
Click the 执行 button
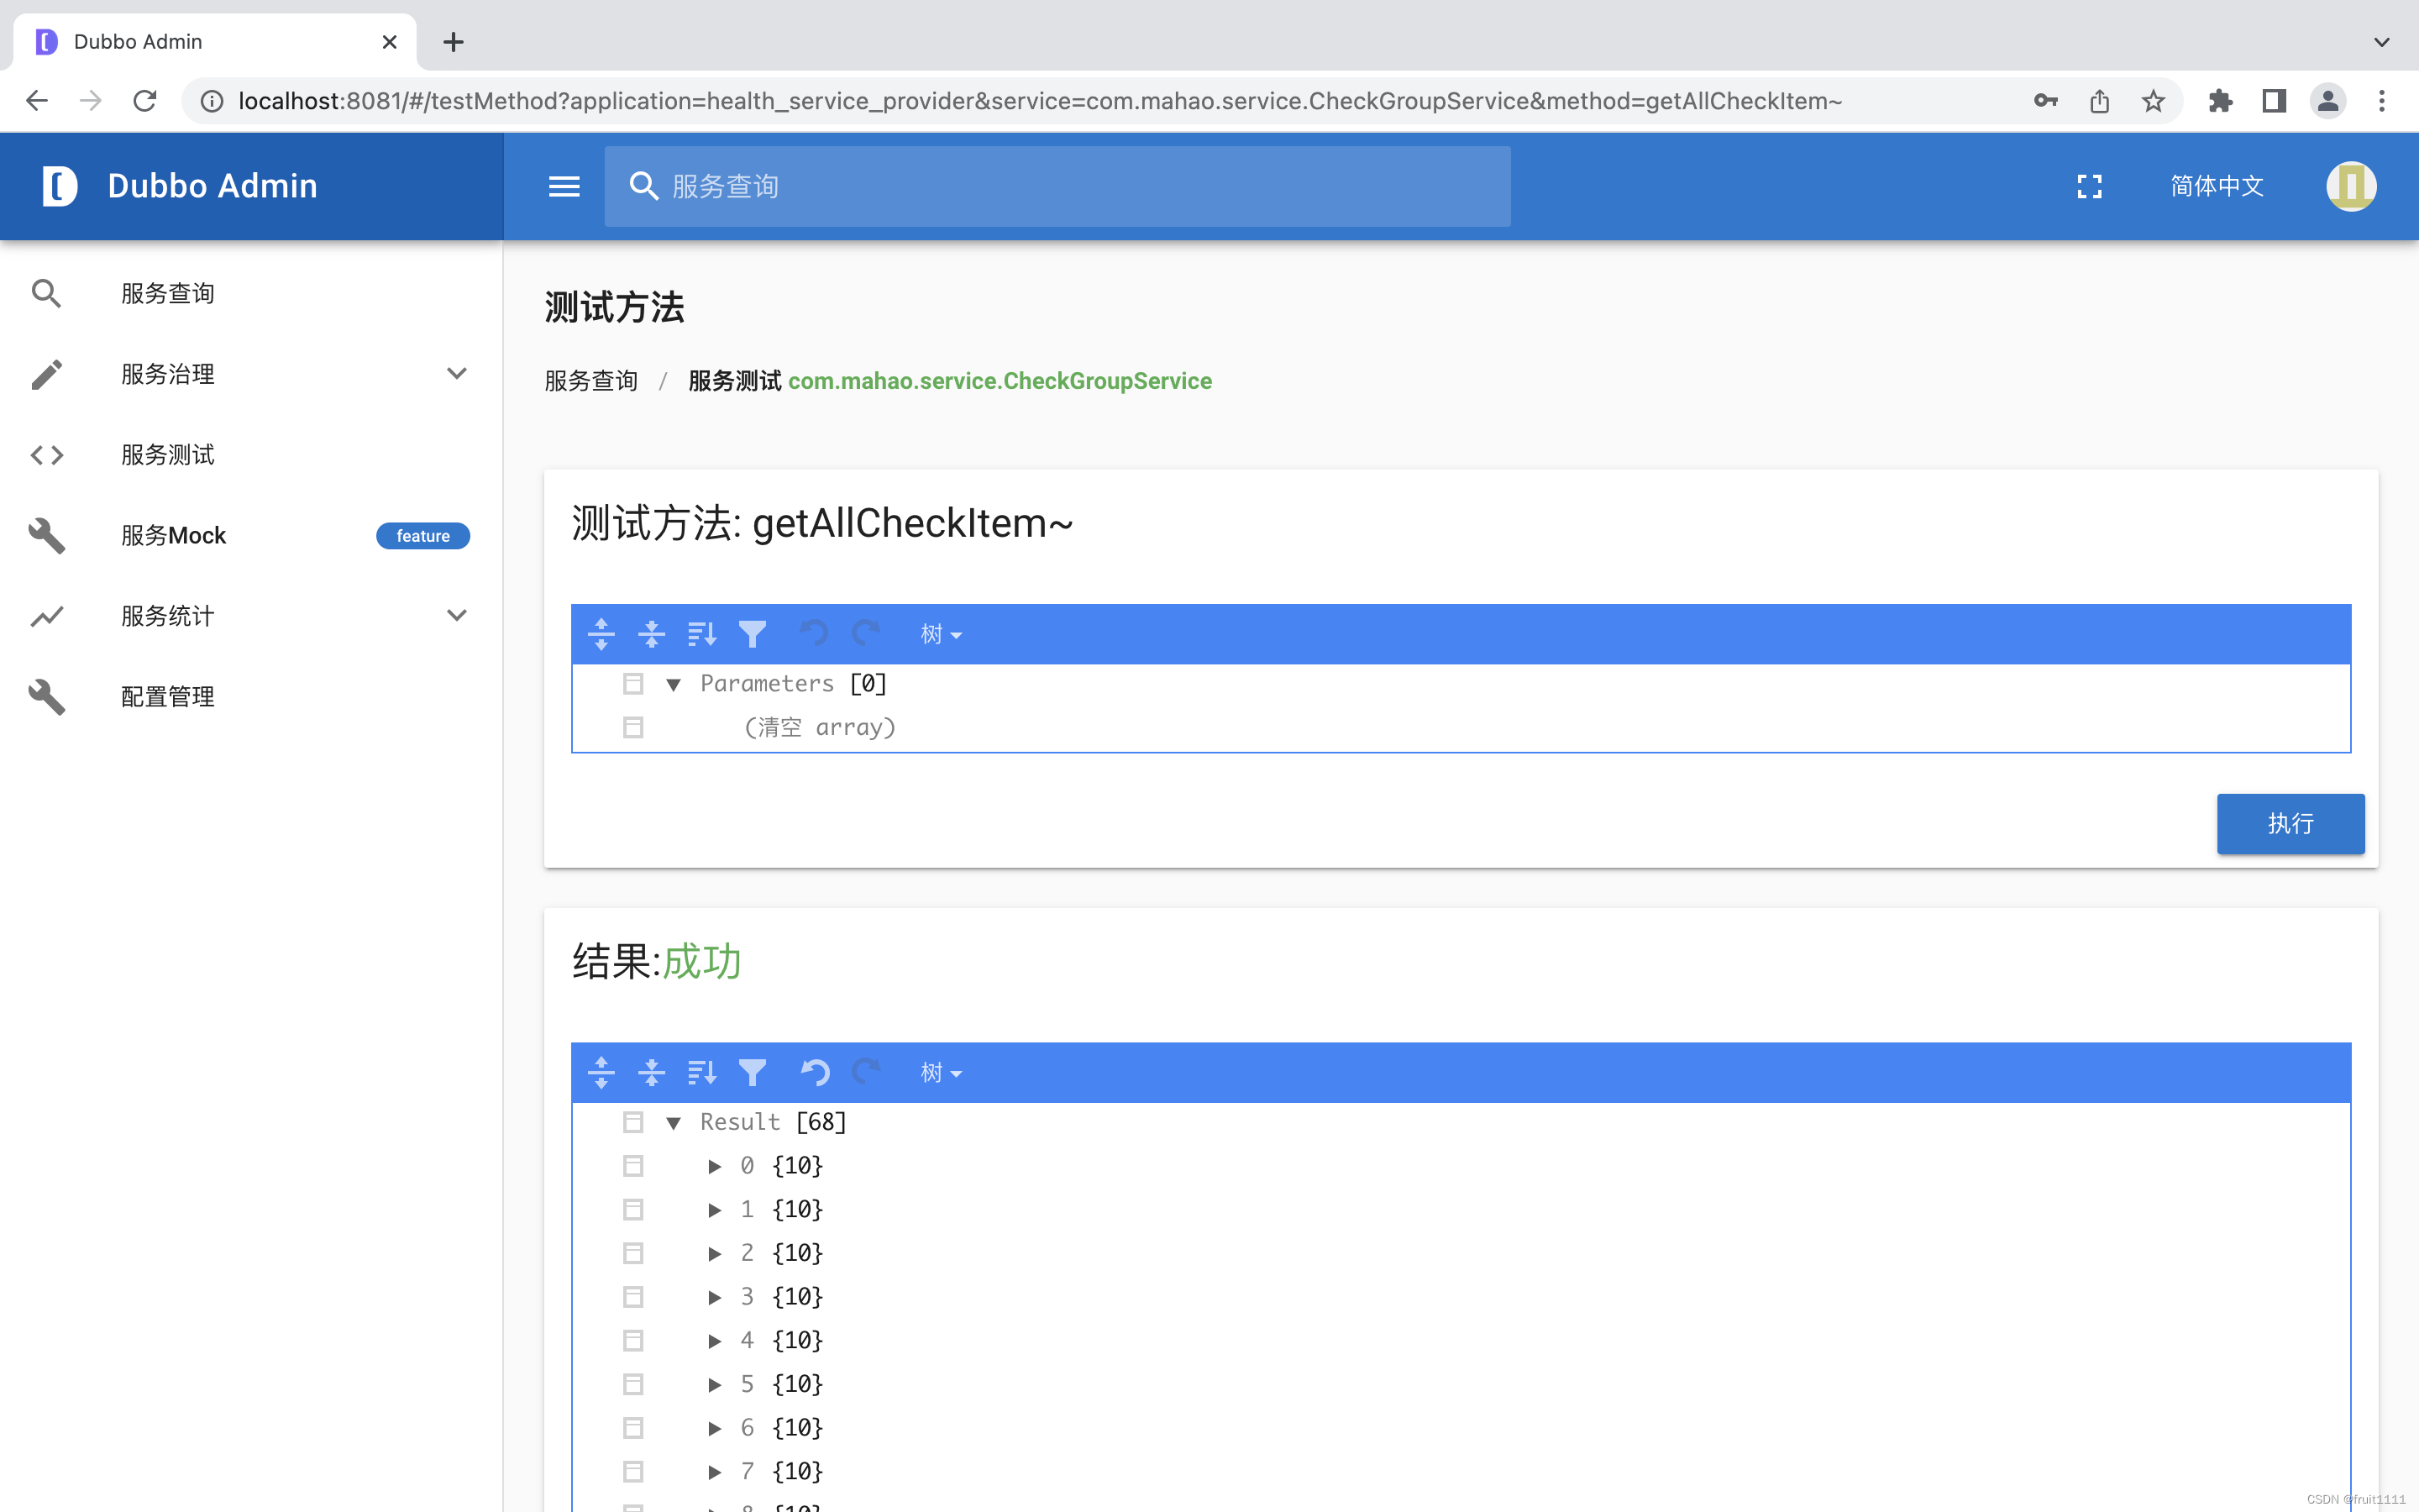coord(2289,823)
